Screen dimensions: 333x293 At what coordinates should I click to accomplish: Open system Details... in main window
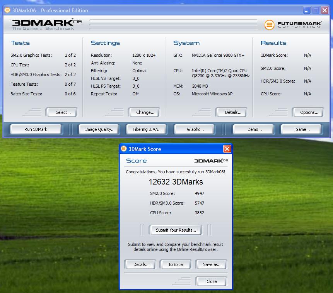pos(232,112)
